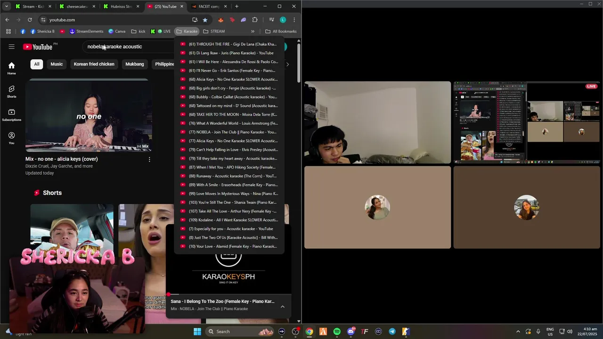Select the Korean fried chicken chip

[x=94, y=64]
